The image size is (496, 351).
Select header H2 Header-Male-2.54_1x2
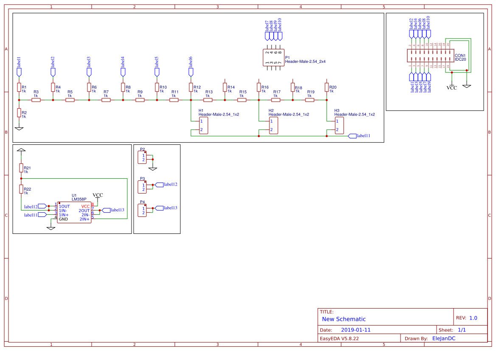[x=274, y=125]
